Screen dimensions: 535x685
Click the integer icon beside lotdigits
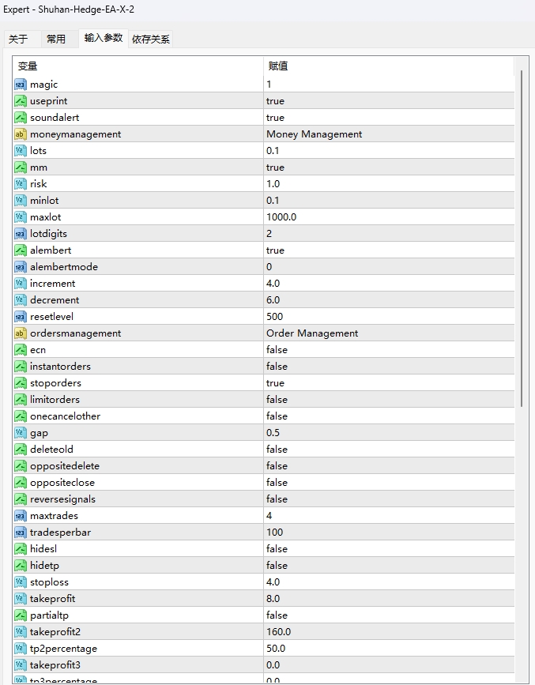[21, 234]
